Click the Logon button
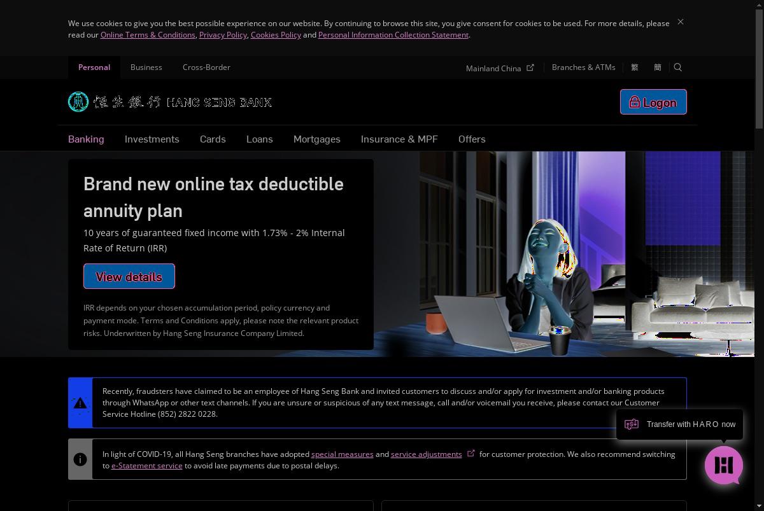Image resolution: width=764 pixels, height=511 pixels. [653, 102]
